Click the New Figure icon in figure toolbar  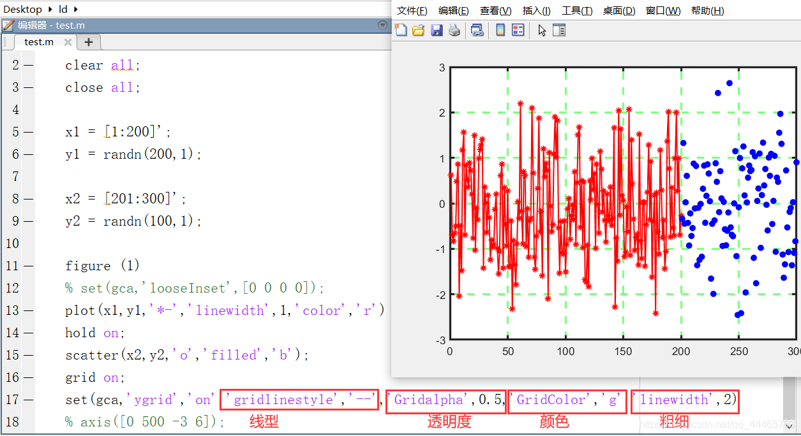[401, 30]
